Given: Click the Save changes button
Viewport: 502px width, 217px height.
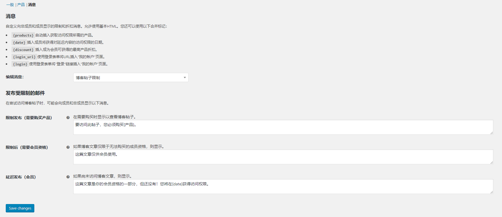Looking at the screenshot, I should tap(20, 208).
